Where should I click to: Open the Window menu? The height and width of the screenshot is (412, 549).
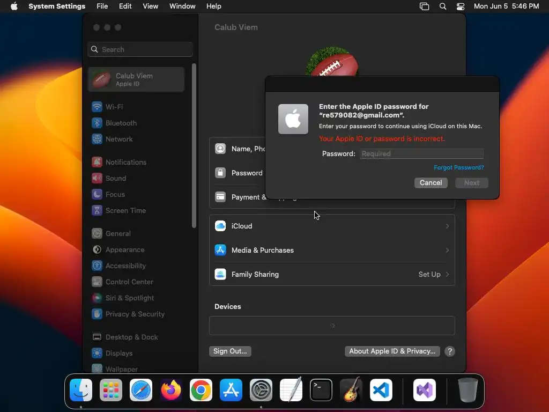click(x=182, y=6)
